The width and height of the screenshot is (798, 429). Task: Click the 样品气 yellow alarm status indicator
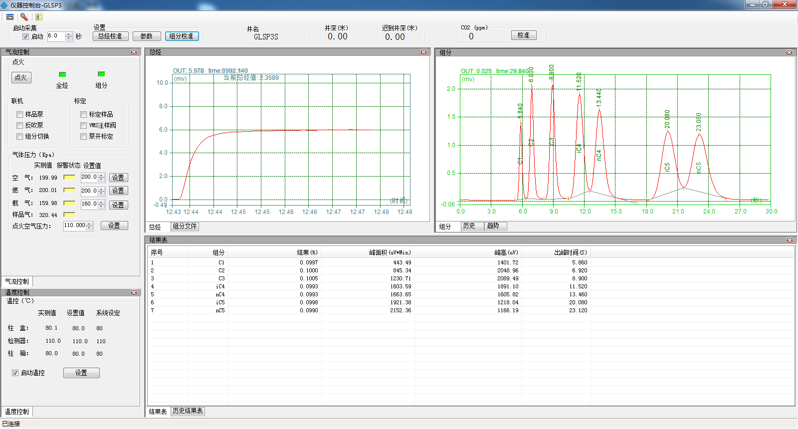[x=69, y=214]
